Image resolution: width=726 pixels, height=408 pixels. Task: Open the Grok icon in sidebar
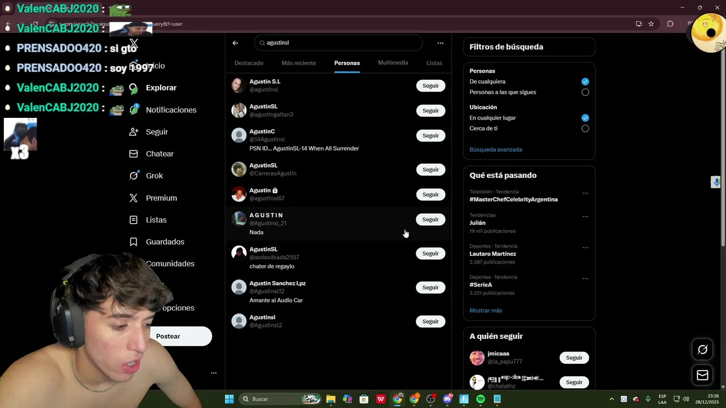(134, 176)
